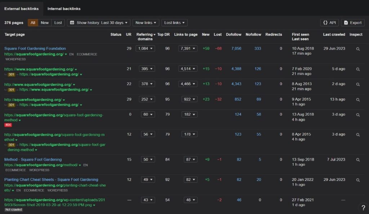Image resolution: width=369 pixels, height=214 pixels.
Task: Open Method - Square Foot Gardening title link
Action: point(33,160)
